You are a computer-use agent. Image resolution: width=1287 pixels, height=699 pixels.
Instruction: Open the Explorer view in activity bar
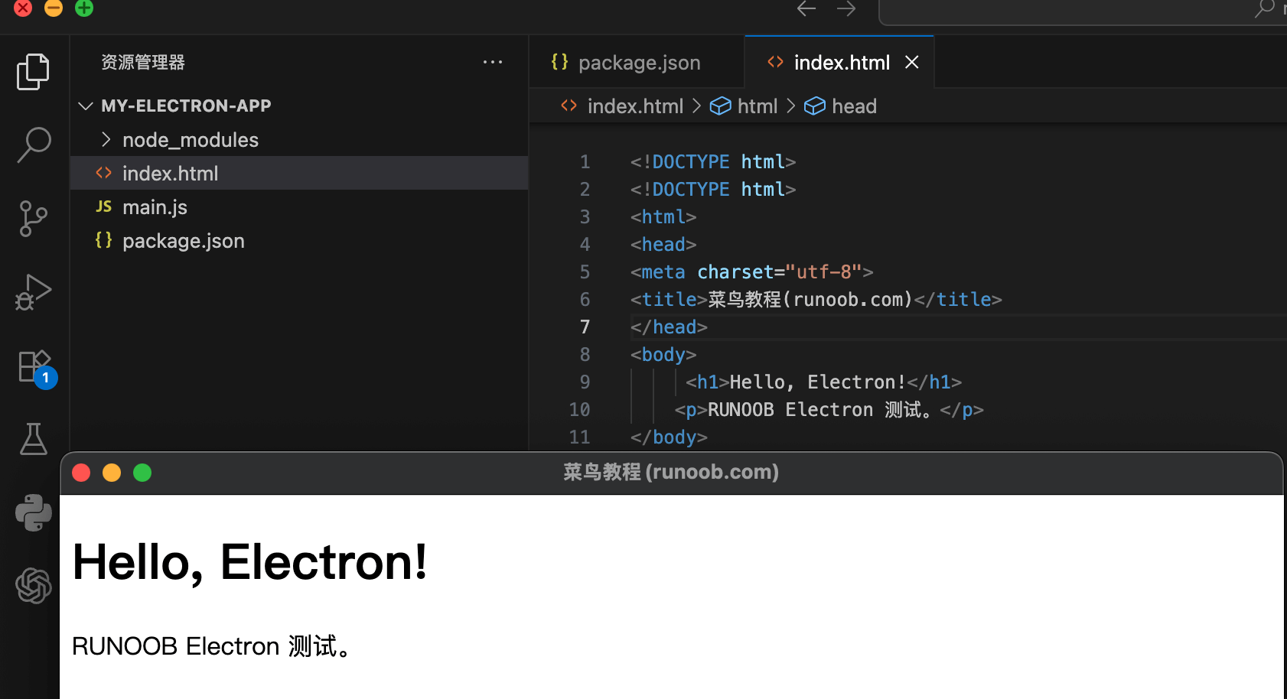click(x=33, y=72)
